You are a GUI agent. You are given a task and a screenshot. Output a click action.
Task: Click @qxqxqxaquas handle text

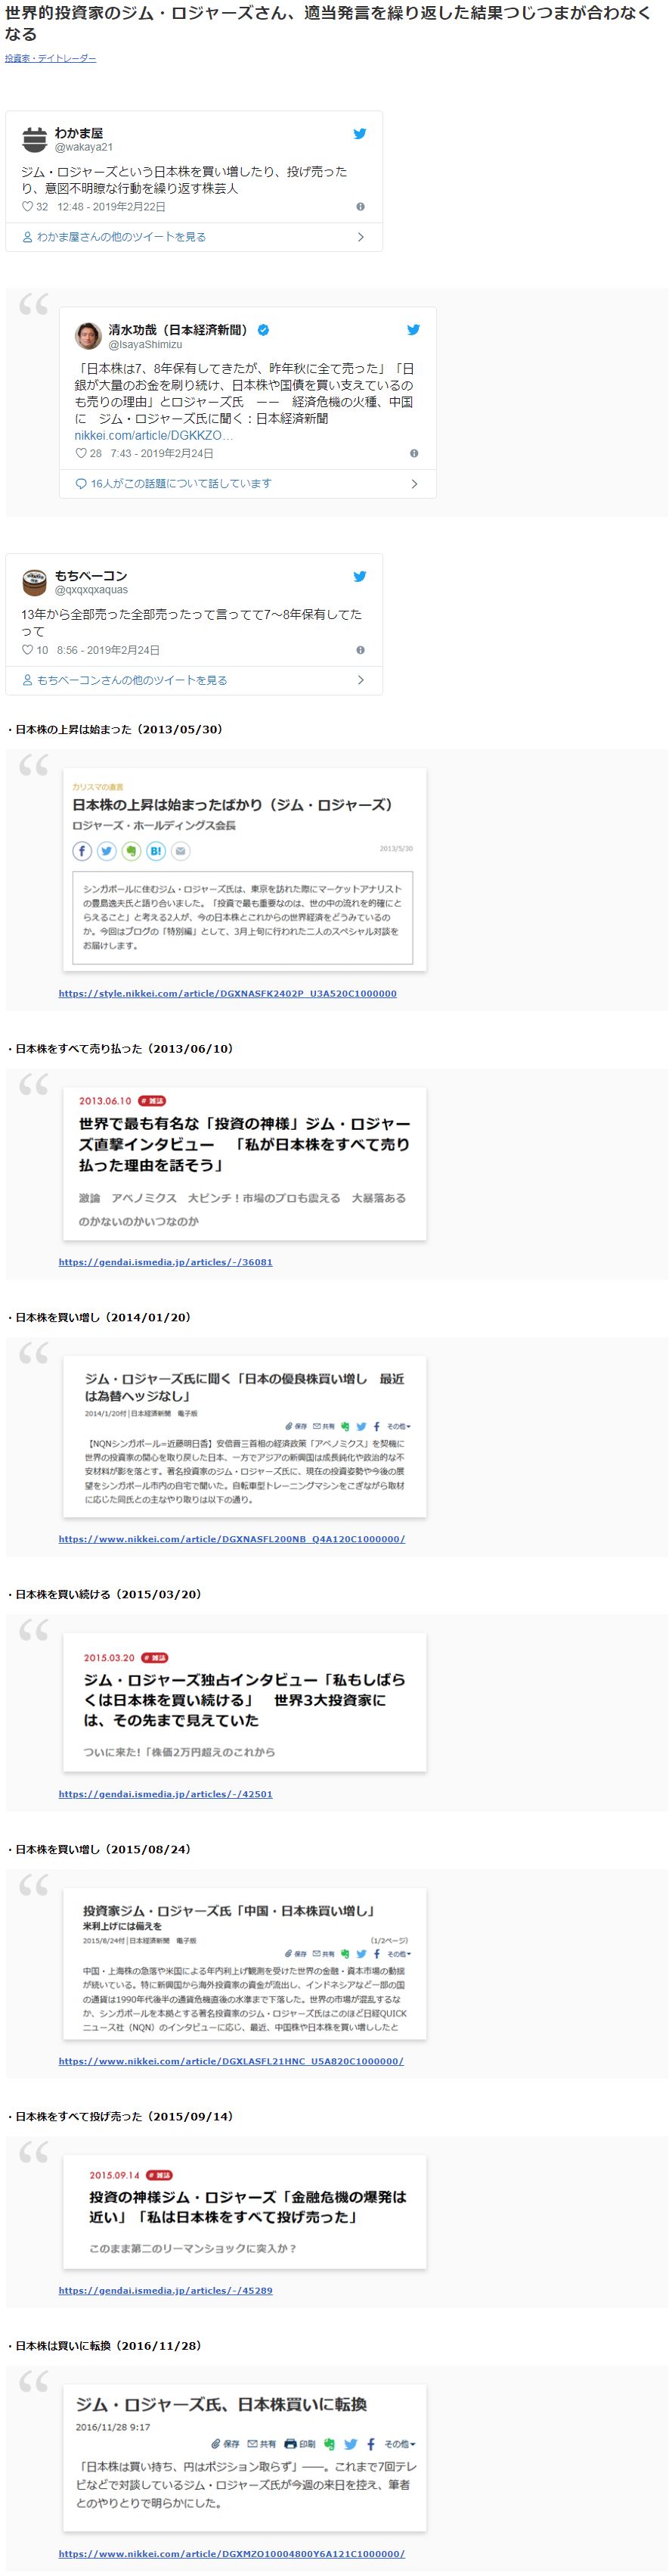point(92,590)
